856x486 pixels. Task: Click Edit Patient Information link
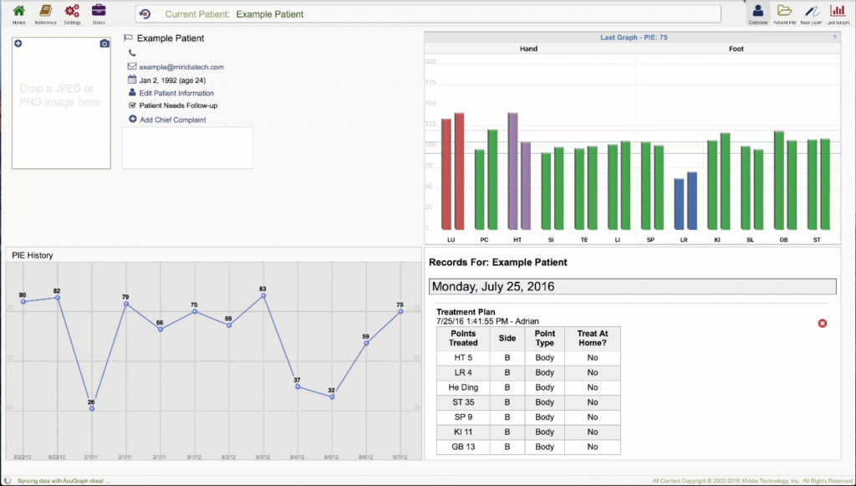pyautogui.click(x=176, y=94)
